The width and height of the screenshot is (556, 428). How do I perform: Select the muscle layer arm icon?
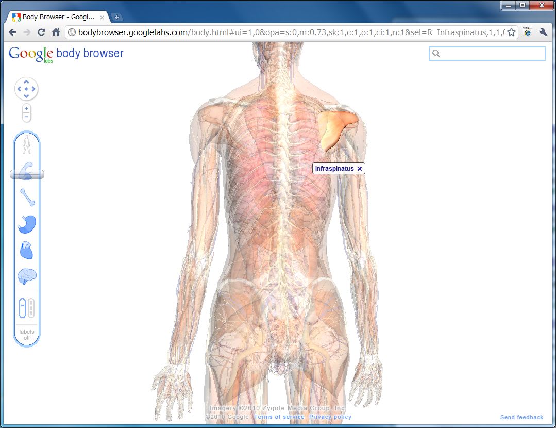click(x=27, y=171)
